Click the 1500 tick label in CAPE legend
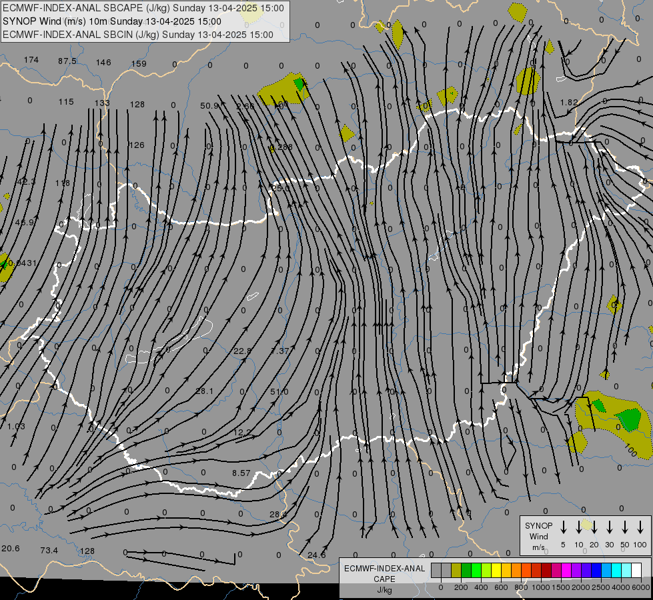 [x=560, y=587]
